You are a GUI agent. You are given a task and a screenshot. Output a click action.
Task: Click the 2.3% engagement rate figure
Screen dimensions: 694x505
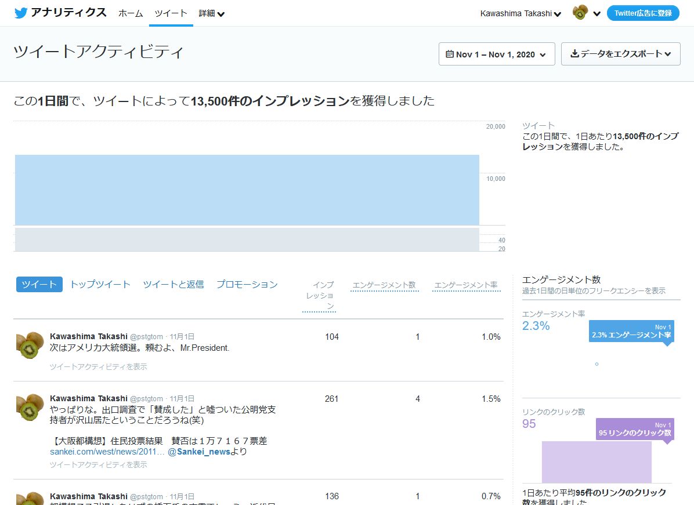point(536,326)
